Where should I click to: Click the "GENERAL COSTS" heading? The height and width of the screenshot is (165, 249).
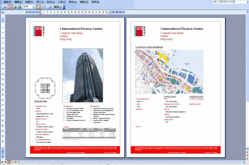pyautogui.click(x=170, y=96)
